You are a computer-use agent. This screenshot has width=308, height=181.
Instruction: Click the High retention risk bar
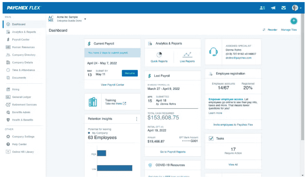pos(101,153)
